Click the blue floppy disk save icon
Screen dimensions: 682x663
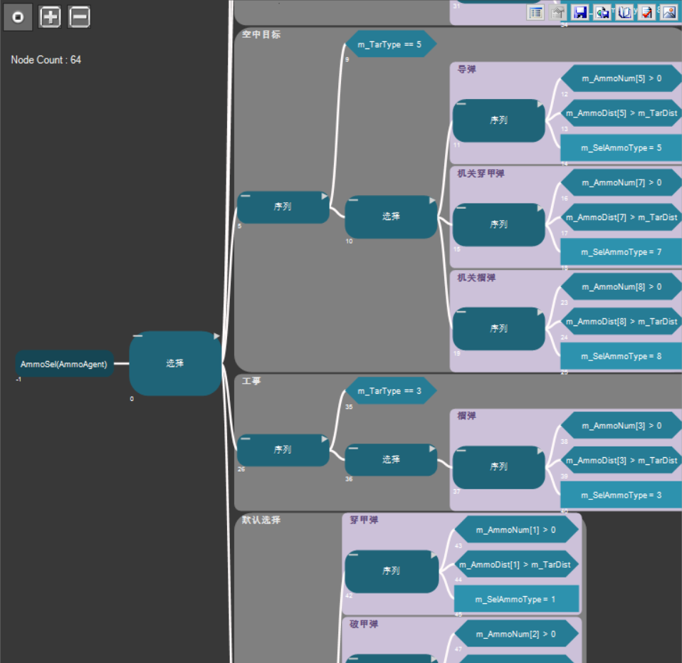[x=580, y=12]
